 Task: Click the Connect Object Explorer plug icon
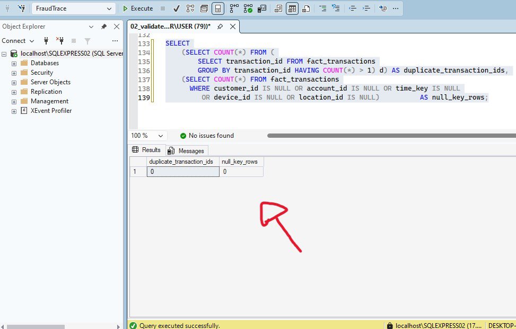(46, 41)
